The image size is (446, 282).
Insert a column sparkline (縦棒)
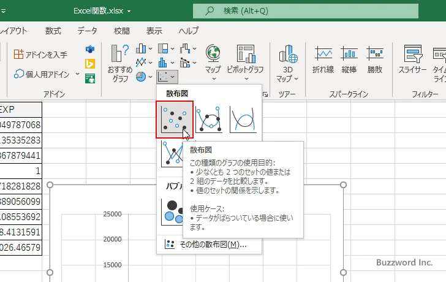click(349, 59)
